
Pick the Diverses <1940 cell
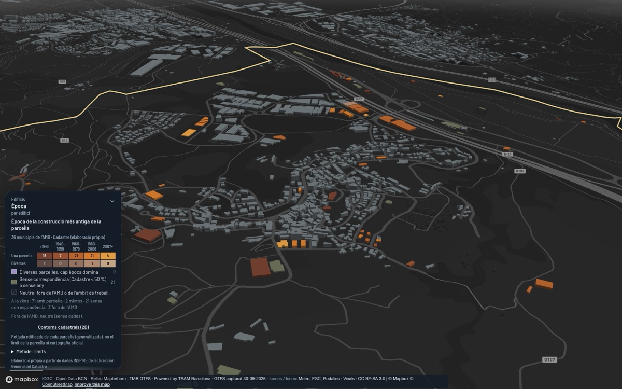coord(45,263)
